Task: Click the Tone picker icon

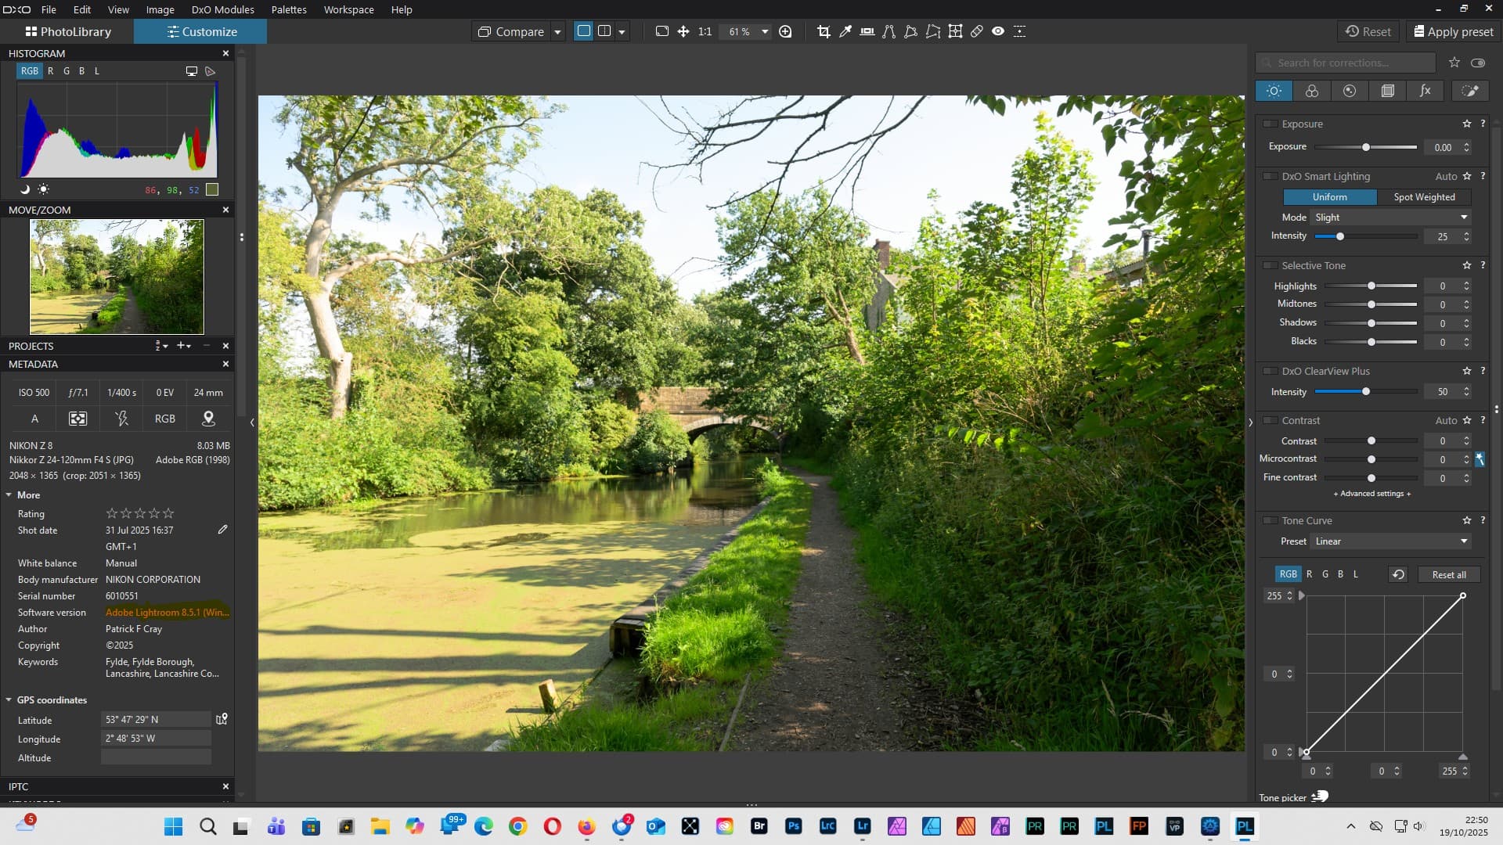Action: click(1320, 796)
